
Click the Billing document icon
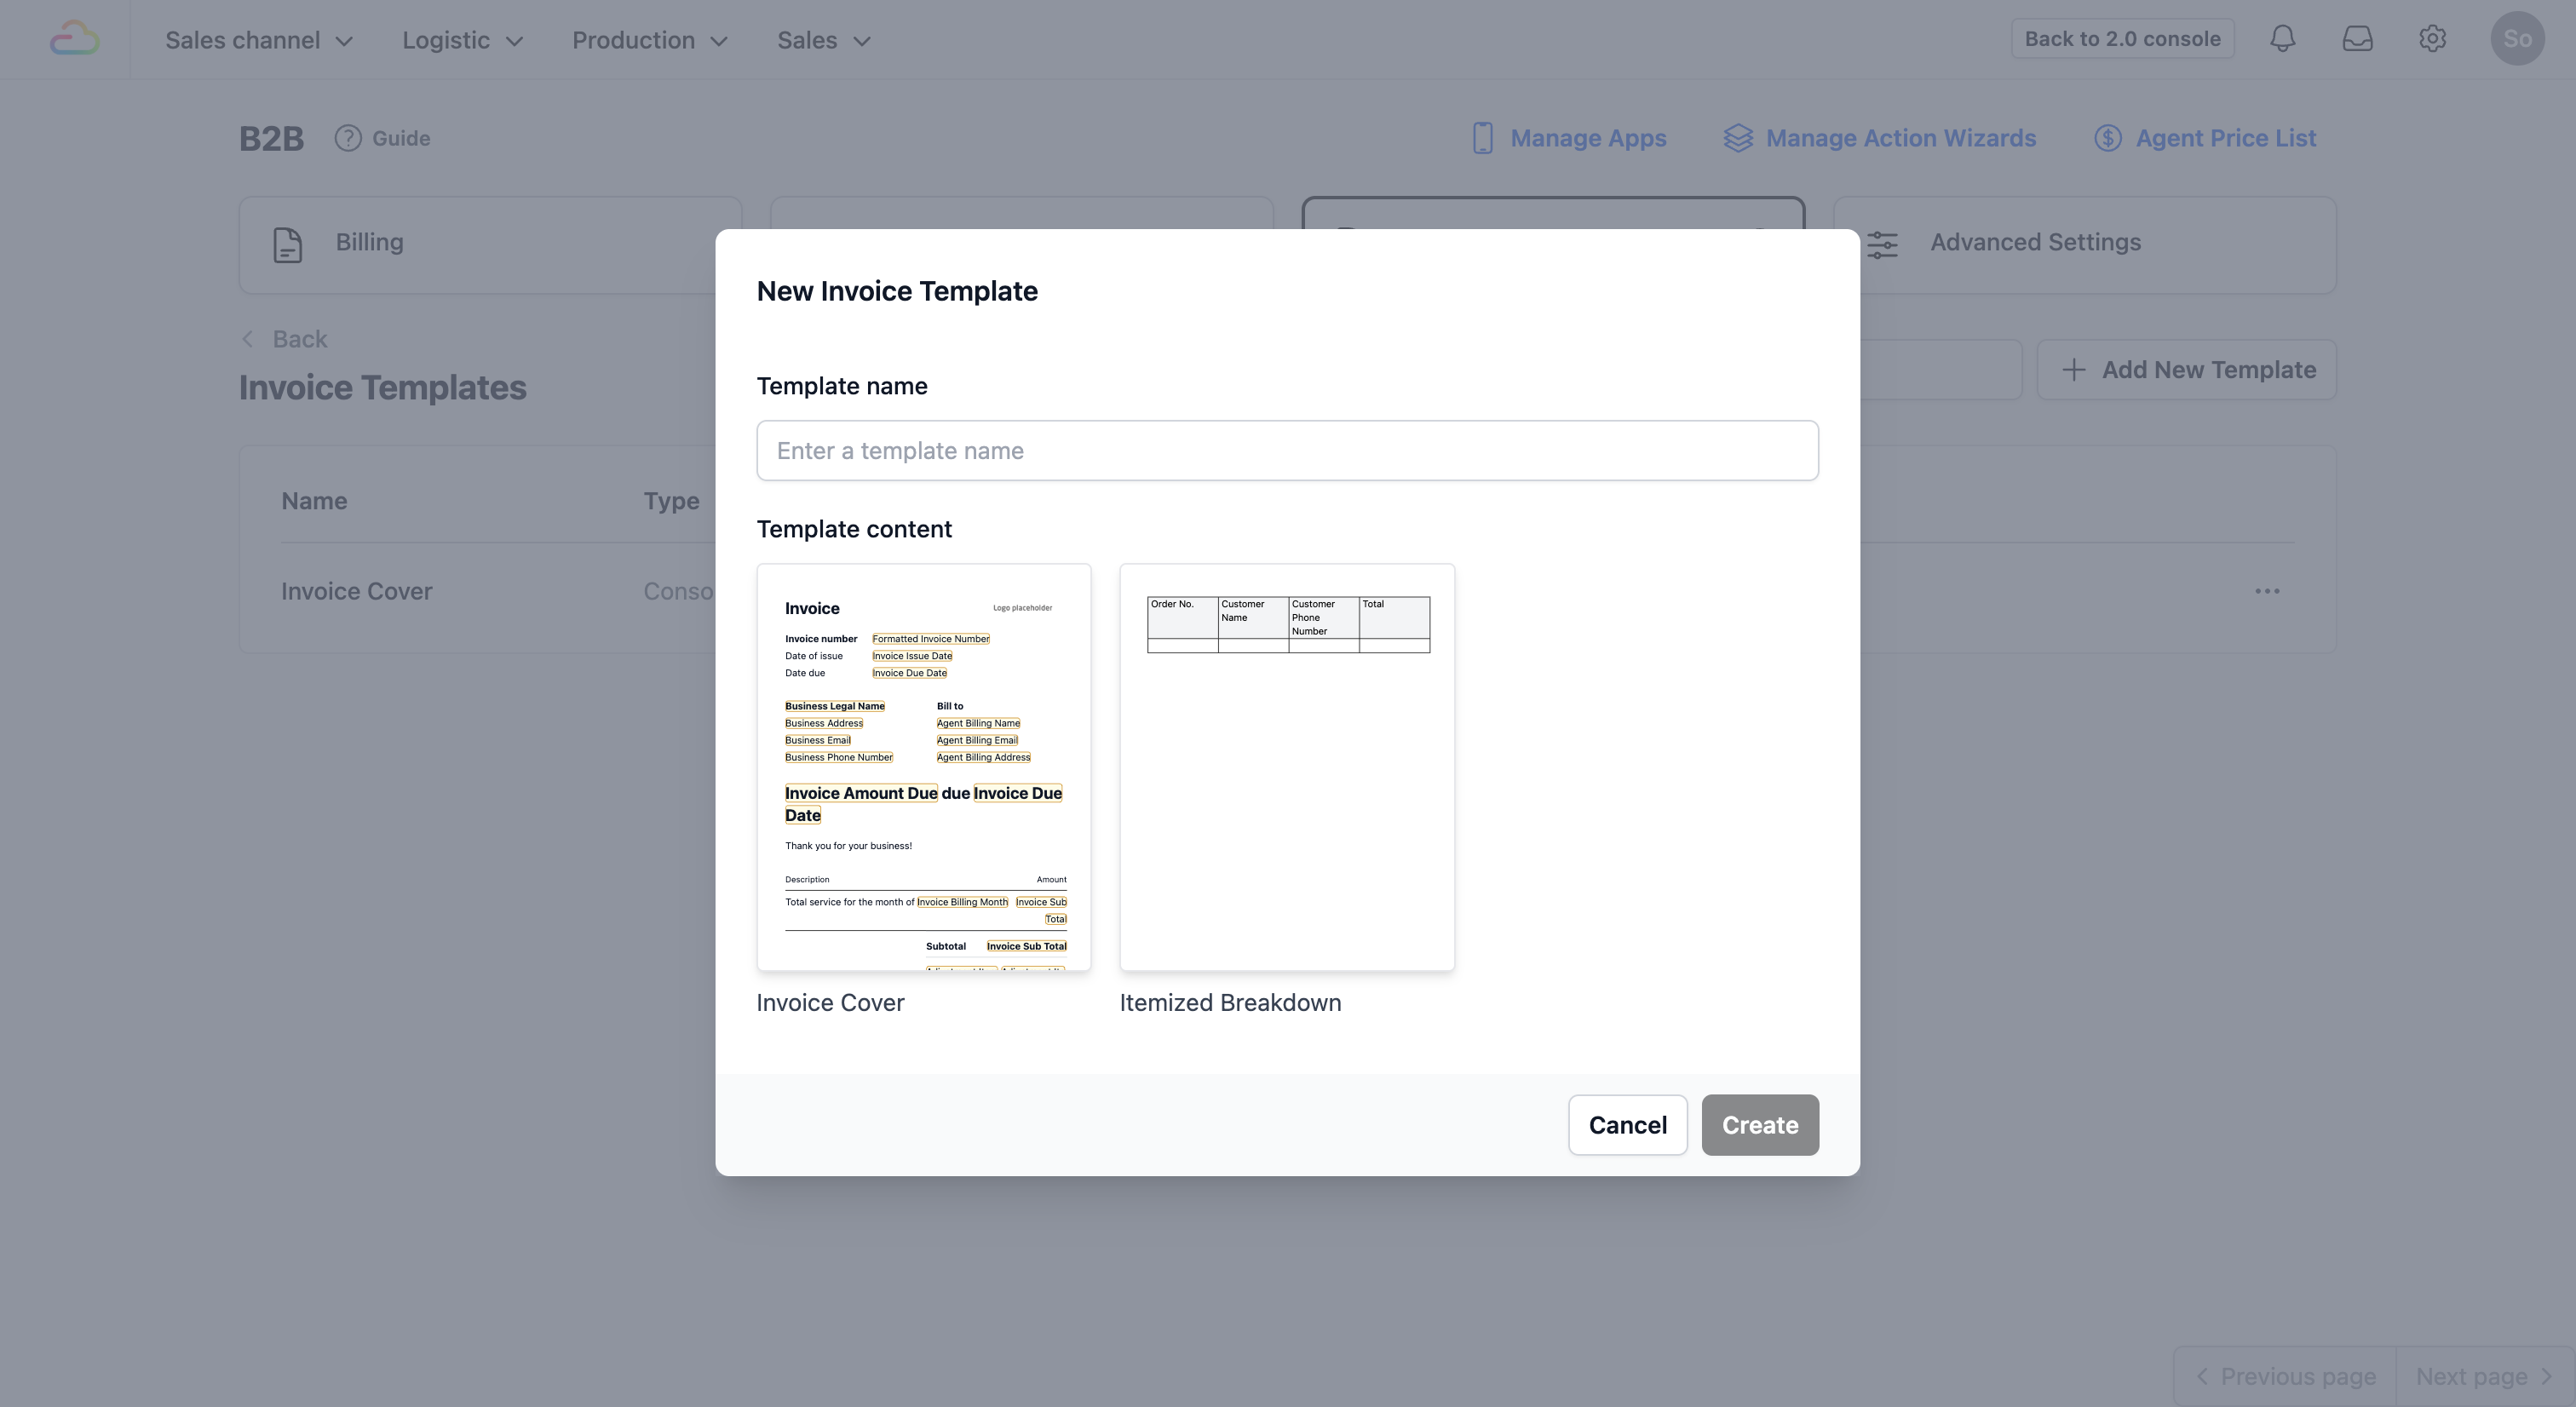(288, 245)
